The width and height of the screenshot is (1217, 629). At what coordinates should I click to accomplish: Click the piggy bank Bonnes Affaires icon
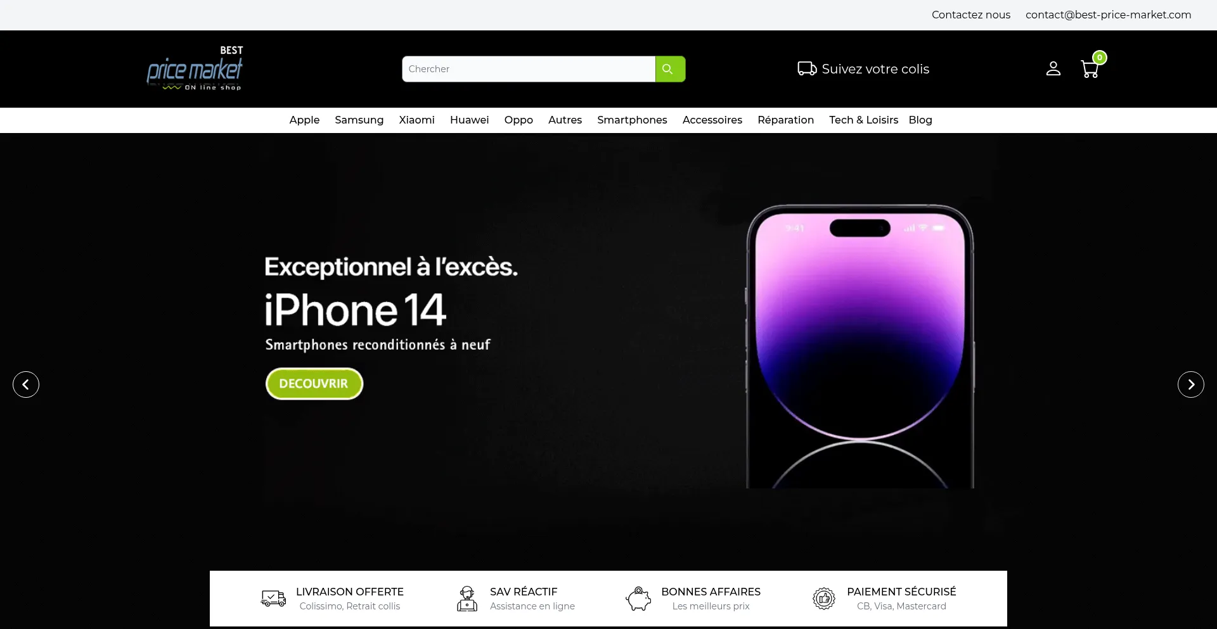click(x=638, y=599)
